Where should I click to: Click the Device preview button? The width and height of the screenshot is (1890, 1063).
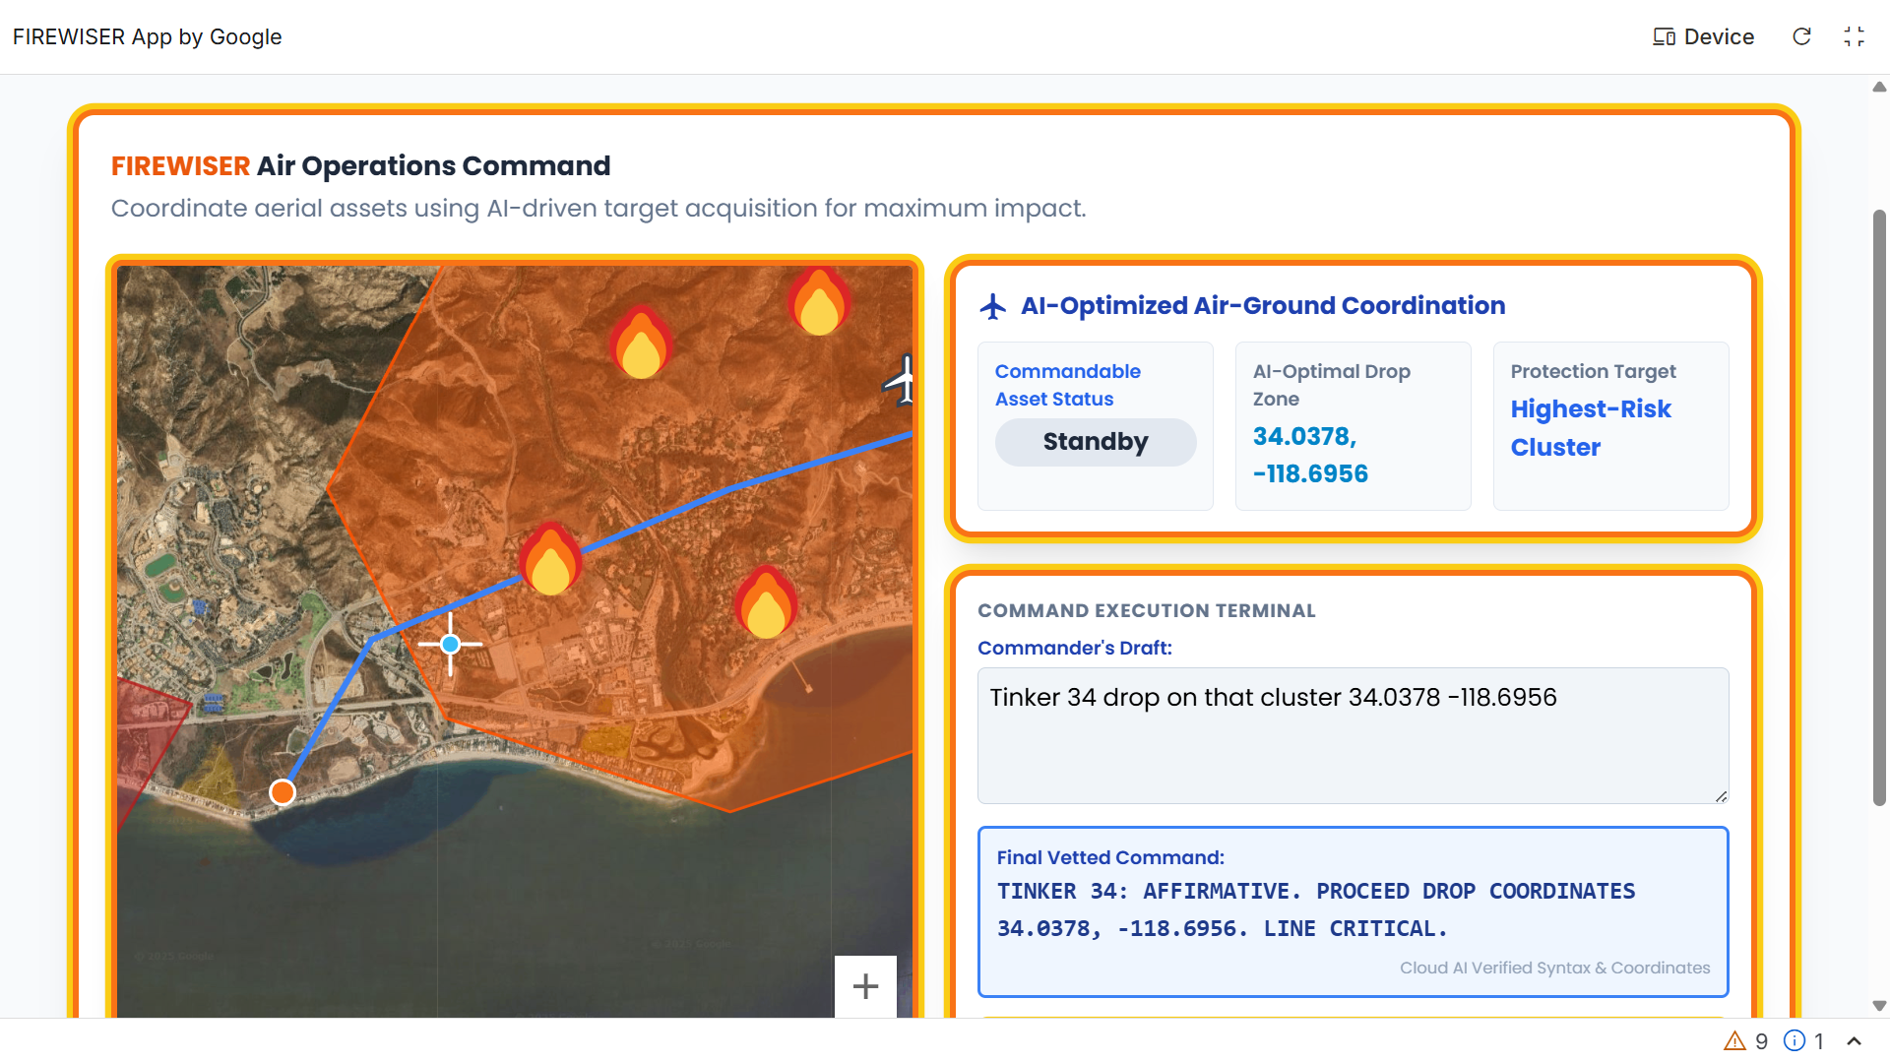click(x=1704, y=36)
